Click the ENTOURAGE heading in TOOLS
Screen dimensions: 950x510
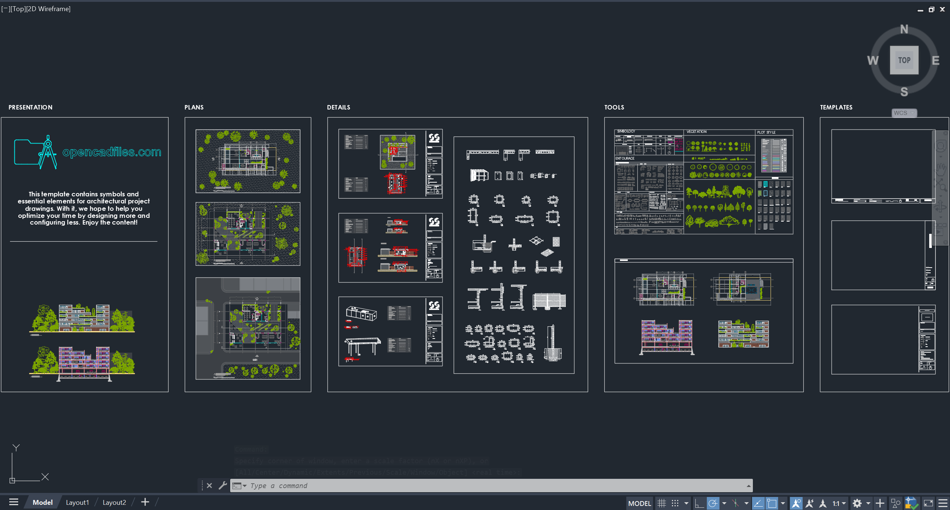(x=625, y=158)
